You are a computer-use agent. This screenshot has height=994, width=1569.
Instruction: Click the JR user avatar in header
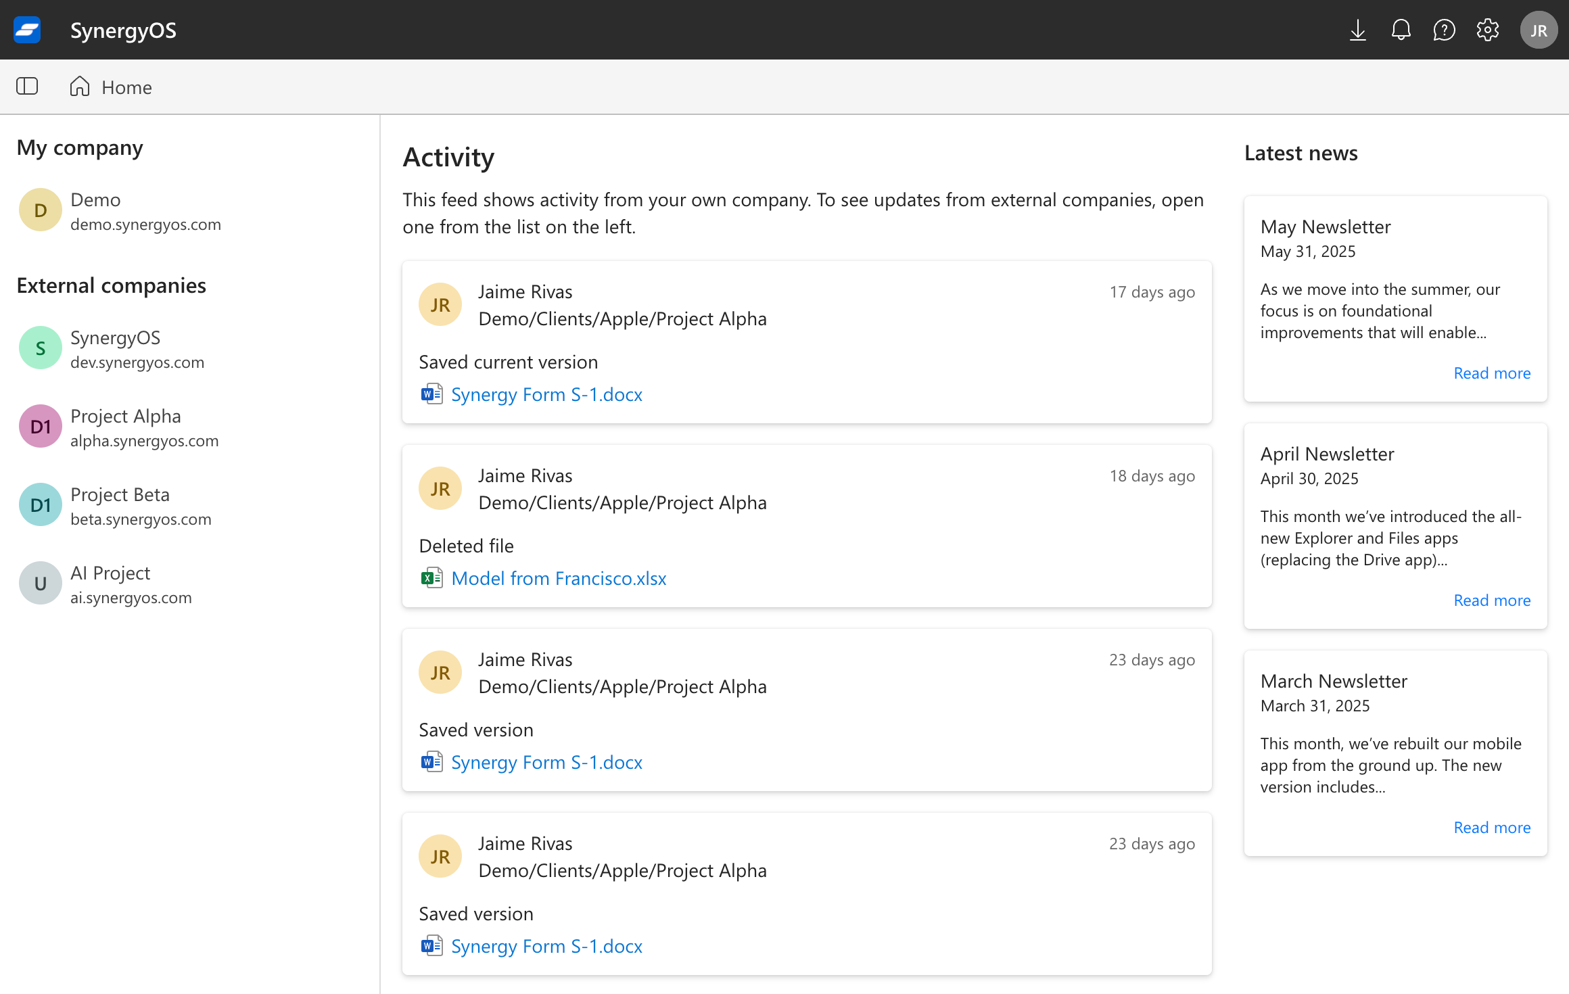(x=1539, y=30)
